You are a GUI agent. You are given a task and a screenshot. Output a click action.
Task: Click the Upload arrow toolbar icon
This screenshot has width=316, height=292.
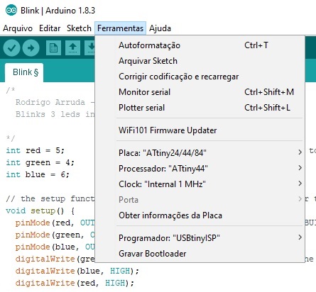[x=31, y=48]
